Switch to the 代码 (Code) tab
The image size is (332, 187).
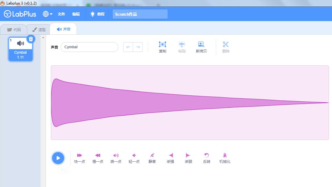pyautogui.click(x=14, y=30)
